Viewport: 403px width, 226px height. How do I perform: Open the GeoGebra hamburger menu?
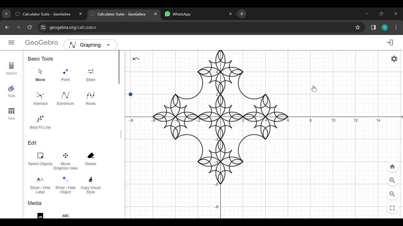tap(11, 42)
